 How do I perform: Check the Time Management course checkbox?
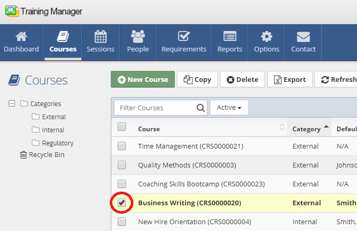pyautogui.click(x=122, y=146)
